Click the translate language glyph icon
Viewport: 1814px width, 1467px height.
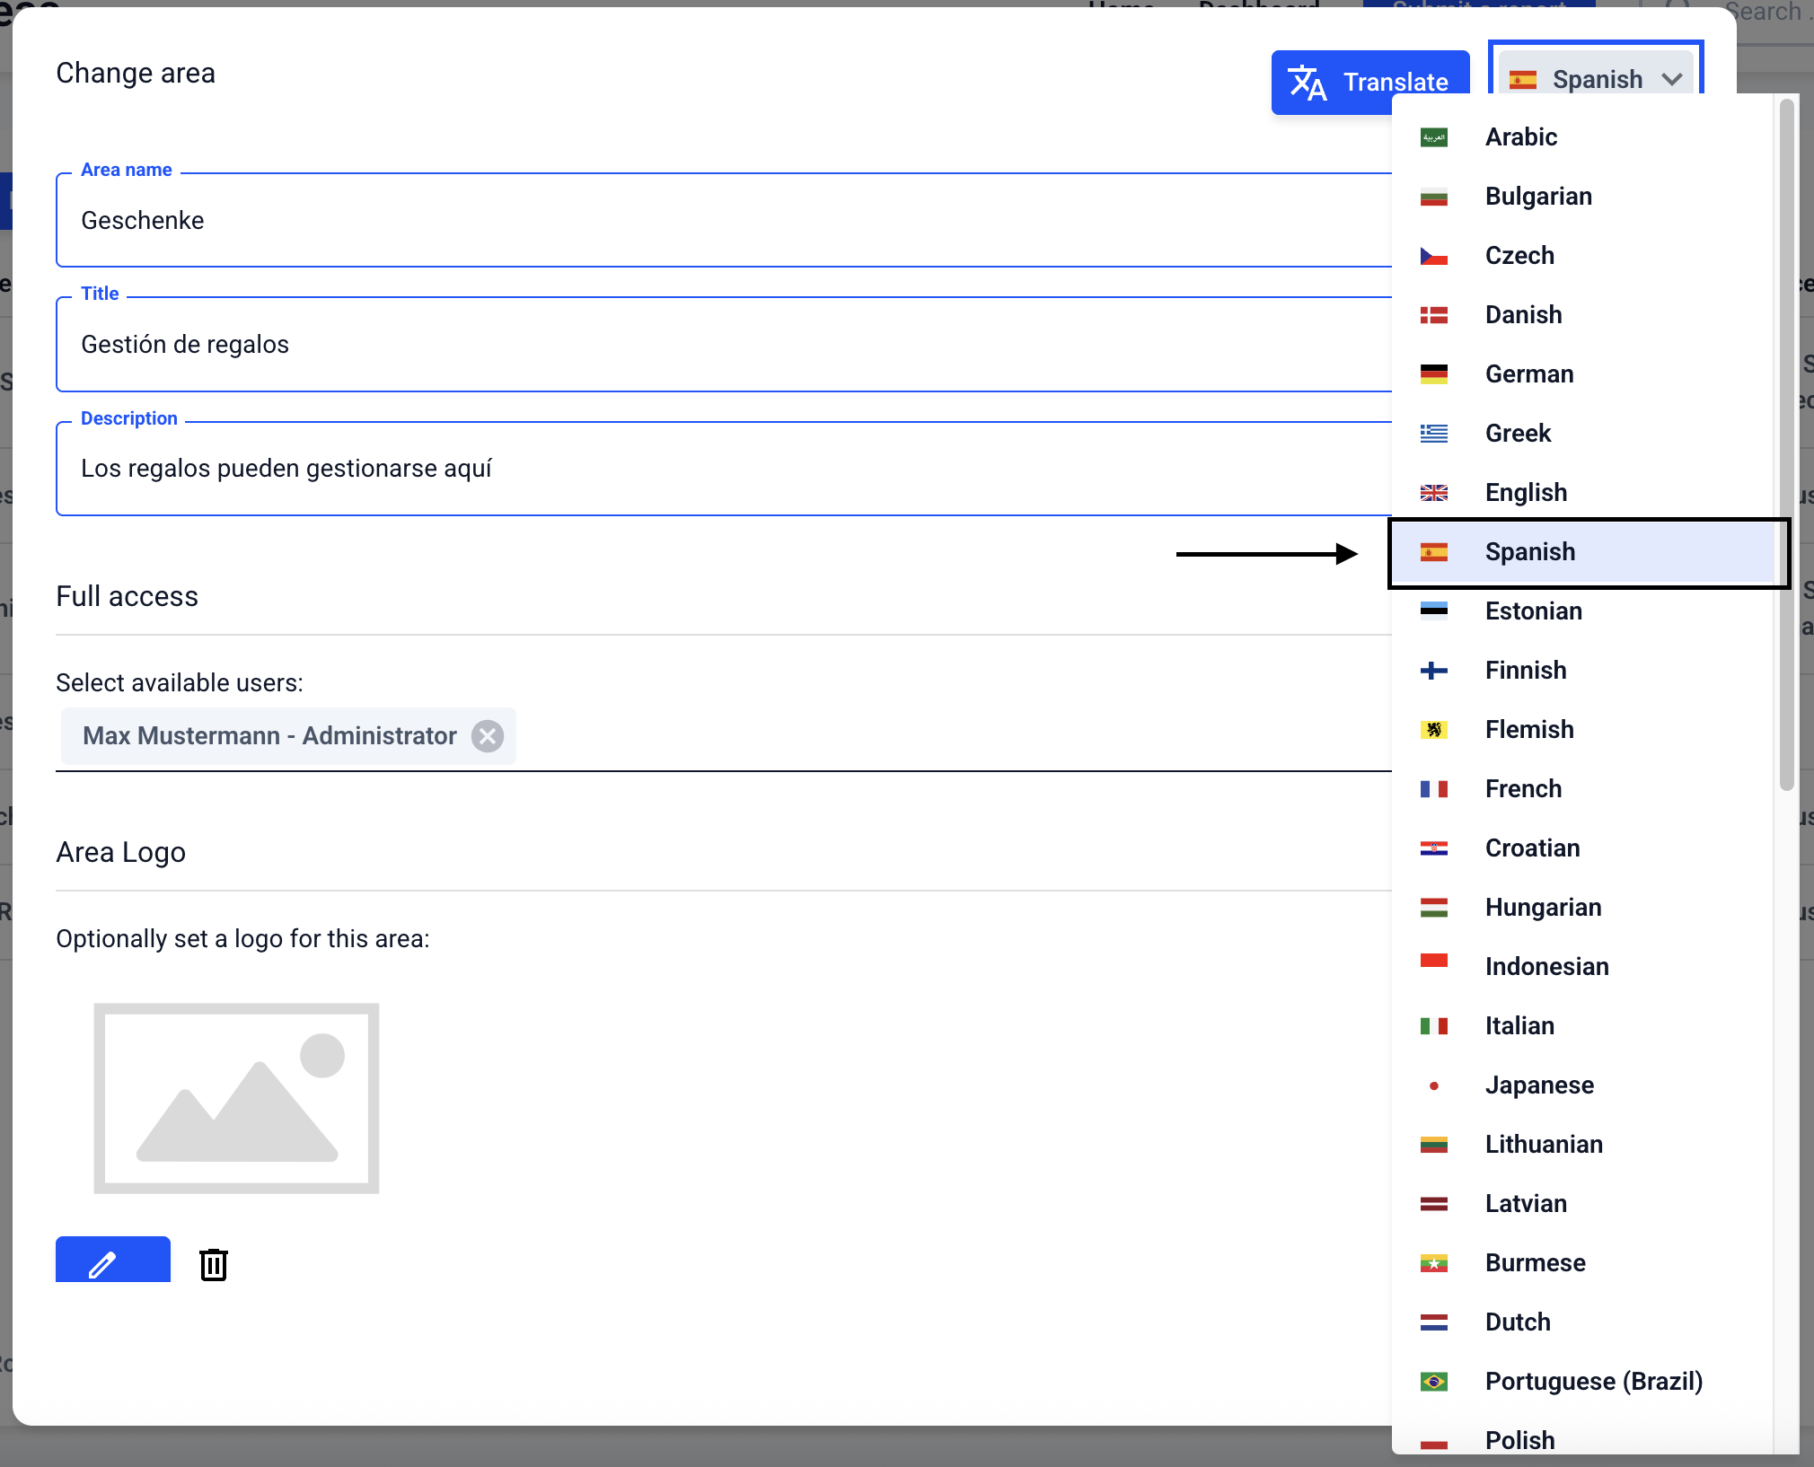coord(1307,83)
